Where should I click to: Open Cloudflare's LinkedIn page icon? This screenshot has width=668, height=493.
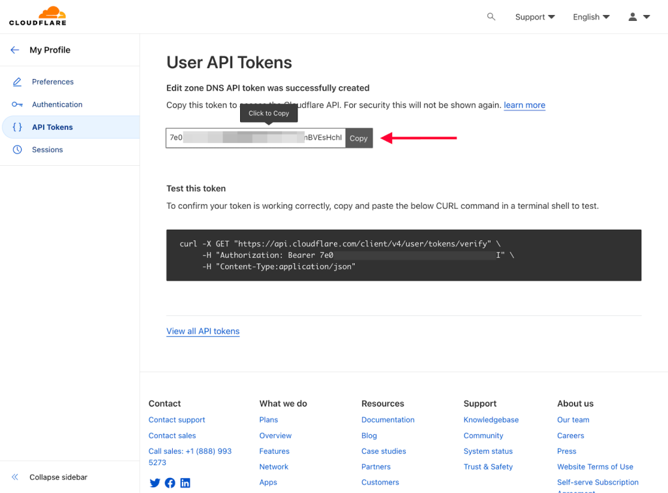tap(185, 483)
